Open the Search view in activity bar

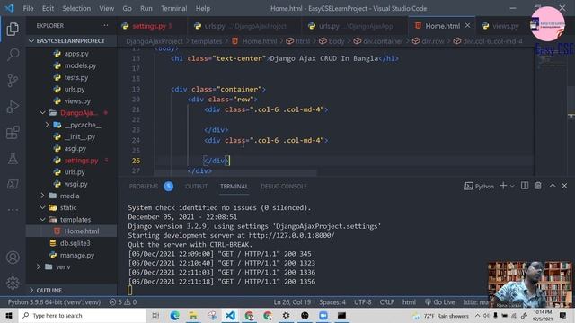[13, 55]
